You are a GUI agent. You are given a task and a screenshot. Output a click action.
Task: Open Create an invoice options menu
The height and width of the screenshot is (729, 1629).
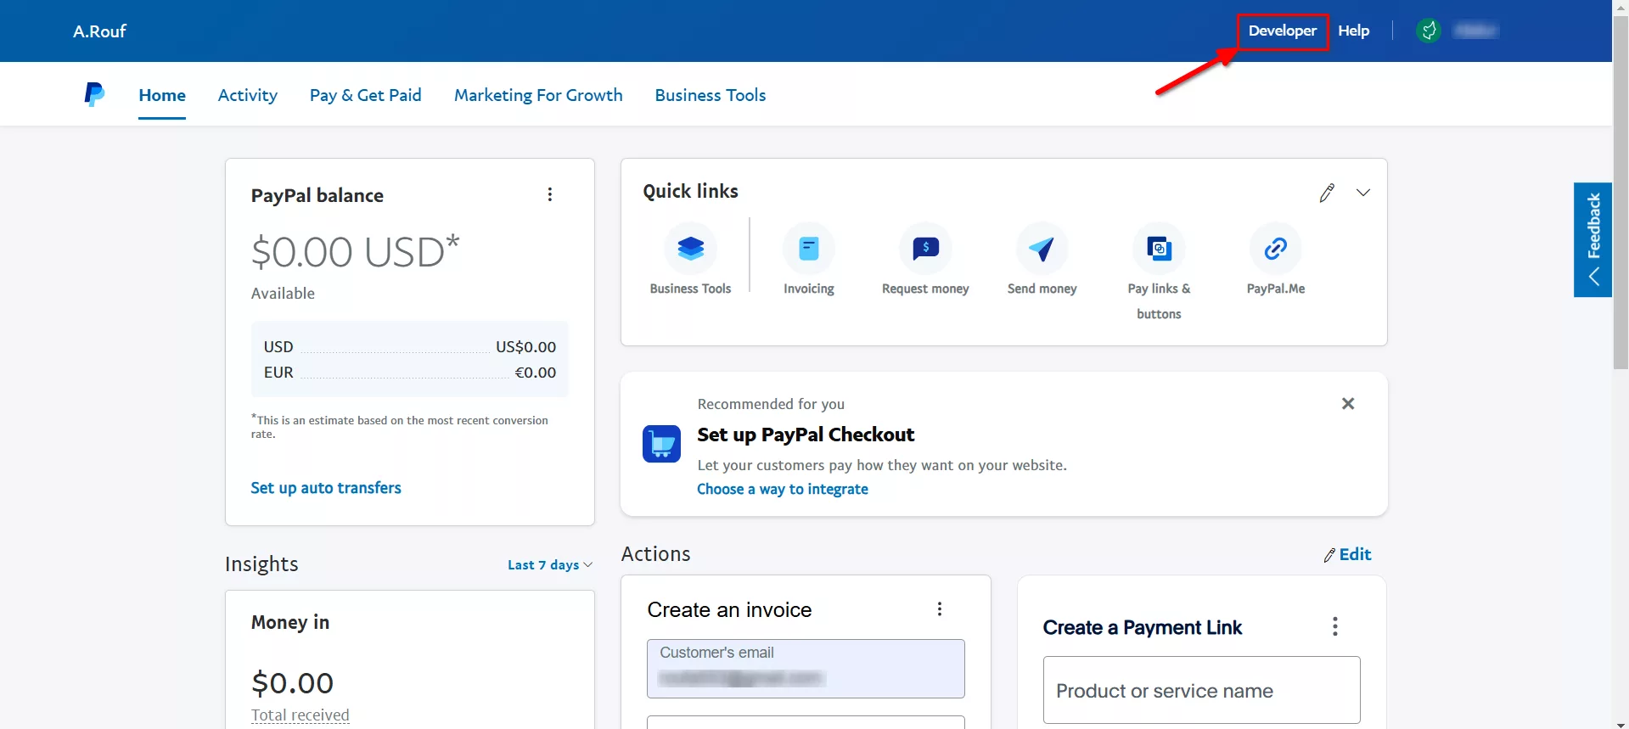pyautogui.click(x=940, y=609)
